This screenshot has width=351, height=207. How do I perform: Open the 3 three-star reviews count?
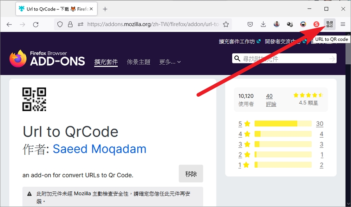[x=321, y=144]
